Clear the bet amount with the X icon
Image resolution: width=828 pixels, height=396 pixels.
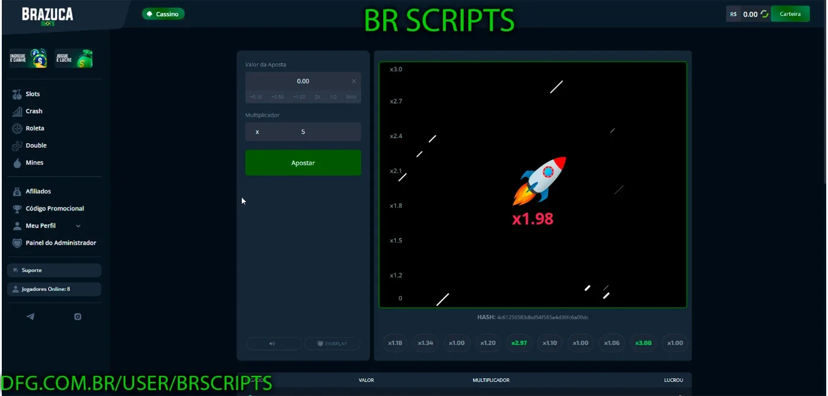click(x=354, y=82)
